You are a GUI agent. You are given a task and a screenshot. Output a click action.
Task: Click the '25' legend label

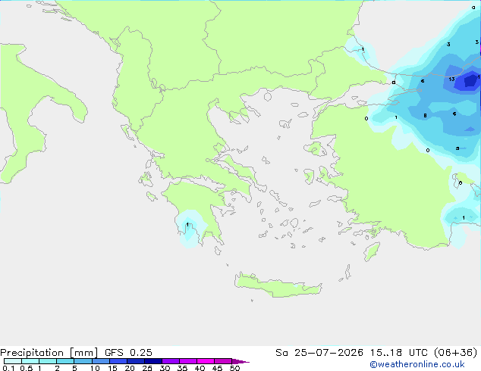[x=147, y=368]
